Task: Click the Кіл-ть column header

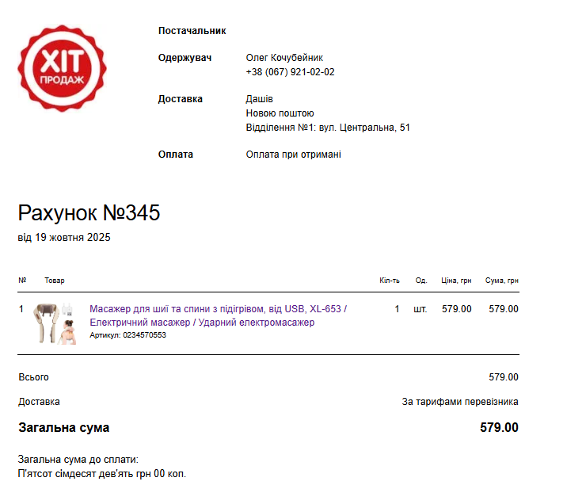Action: 390,281
